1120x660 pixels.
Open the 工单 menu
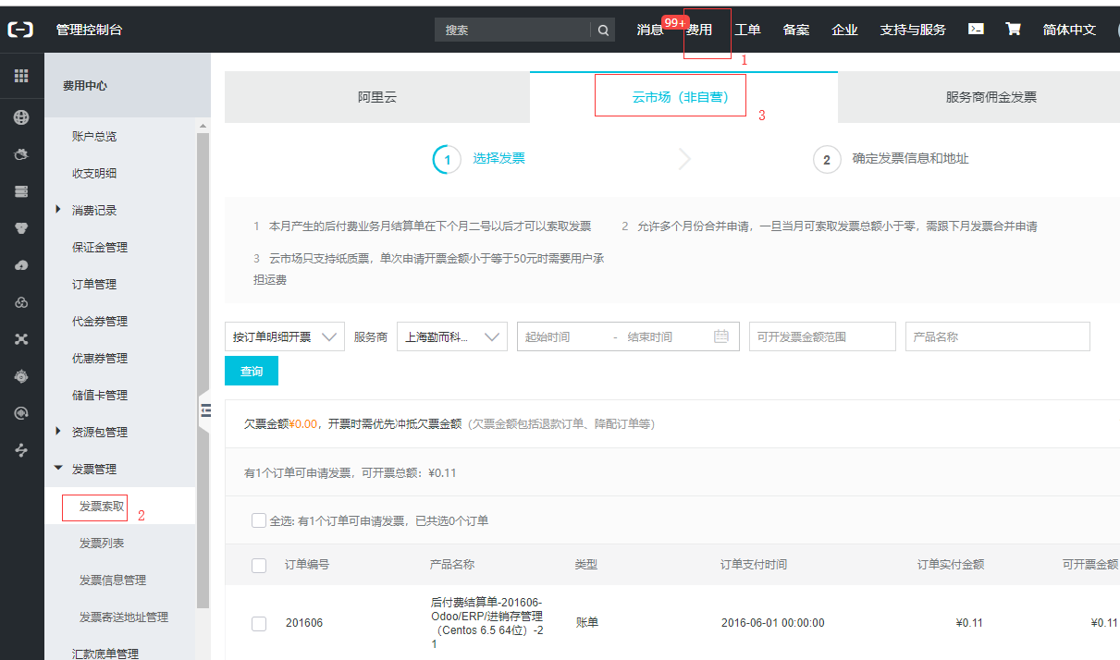point(747,30)
